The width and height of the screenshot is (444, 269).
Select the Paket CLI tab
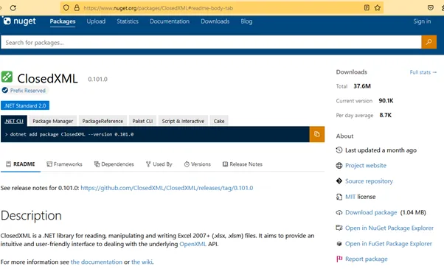(x=142, y=121)
